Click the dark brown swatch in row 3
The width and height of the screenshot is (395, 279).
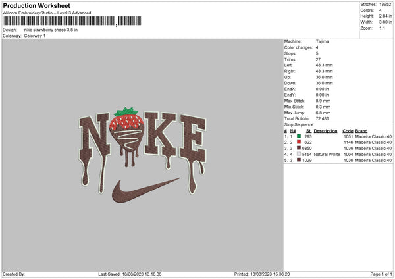click(x=299, y=148)
